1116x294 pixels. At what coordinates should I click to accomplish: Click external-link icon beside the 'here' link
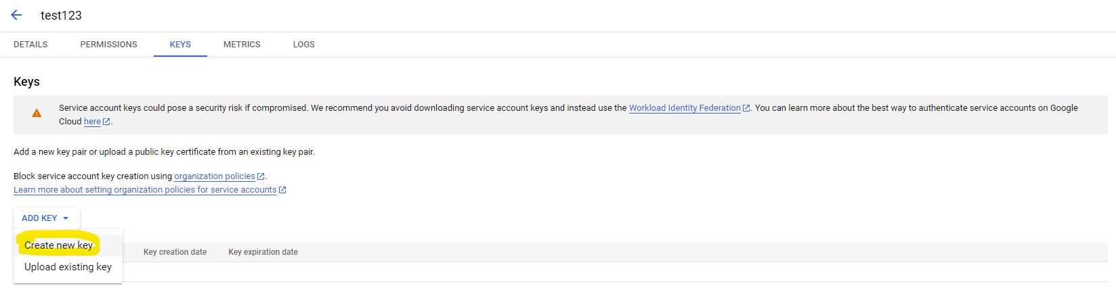click(x=106, y=122)
